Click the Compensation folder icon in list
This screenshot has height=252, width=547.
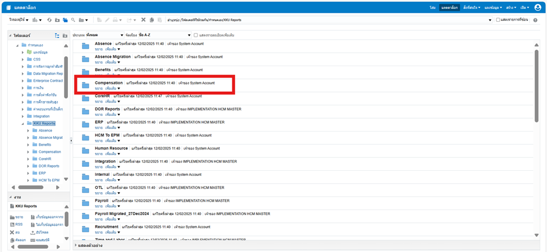point(86,85)
